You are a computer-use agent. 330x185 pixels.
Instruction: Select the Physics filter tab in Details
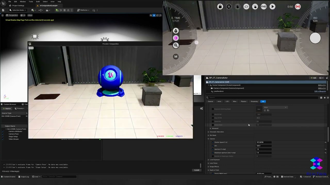243,101
